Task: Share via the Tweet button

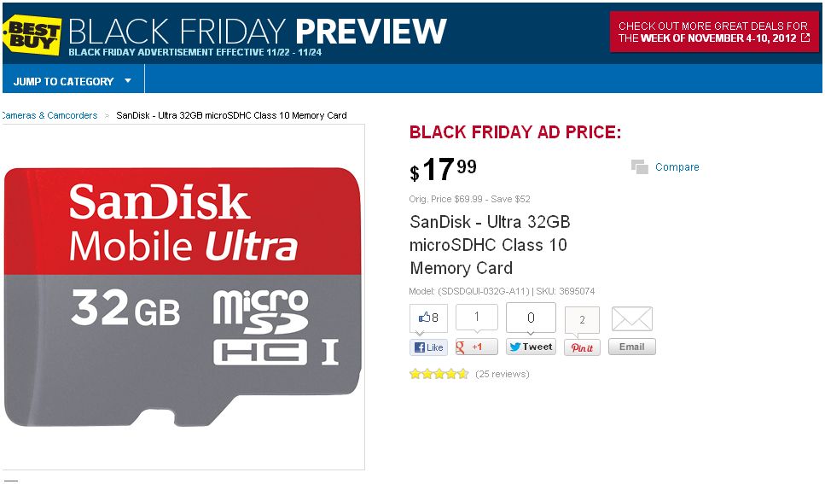Action: point(531,347)
